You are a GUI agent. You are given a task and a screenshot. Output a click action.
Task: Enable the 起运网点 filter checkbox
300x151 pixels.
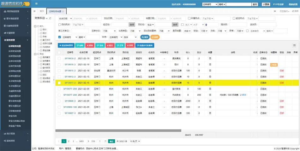[234, 18]
